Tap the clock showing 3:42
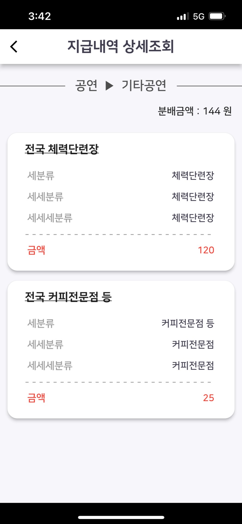242x524 pixels. pos(40,16)
